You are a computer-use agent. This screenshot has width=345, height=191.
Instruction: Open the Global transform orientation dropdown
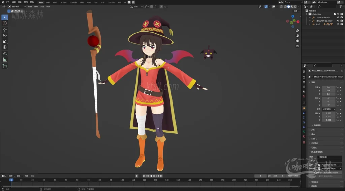coord(136,7)
